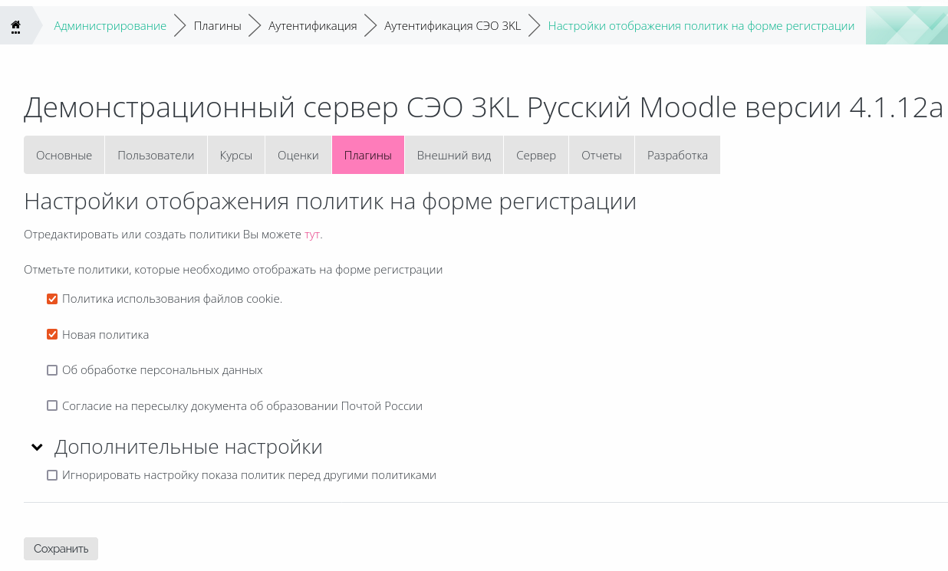Screen dimensions: 948x571
Task: Open the Сервер tab
Action: pyautogui.click(x=536, y=155)
